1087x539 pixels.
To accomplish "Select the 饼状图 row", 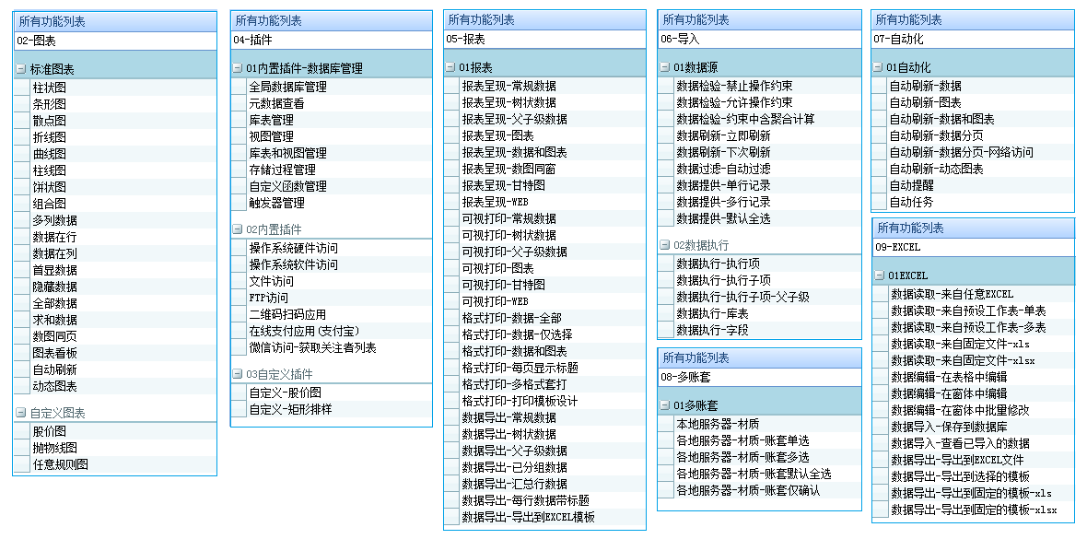I will [115, 187].
